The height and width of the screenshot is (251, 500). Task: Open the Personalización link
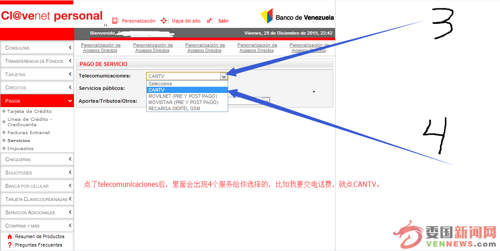pos(139,21)
